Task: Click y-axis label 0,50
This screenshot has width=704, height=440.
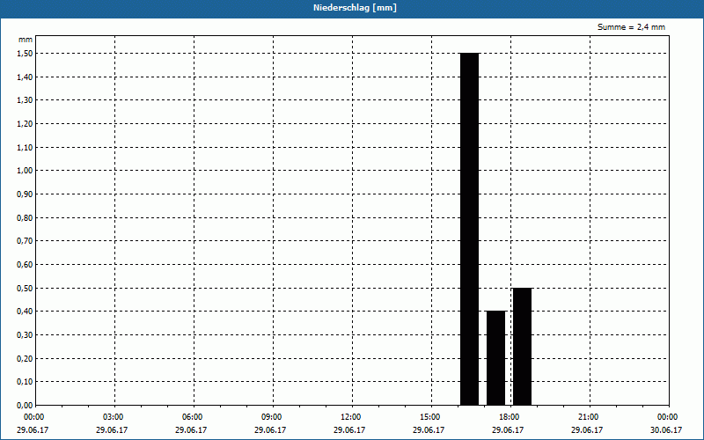Action: [x=25, y=288]
